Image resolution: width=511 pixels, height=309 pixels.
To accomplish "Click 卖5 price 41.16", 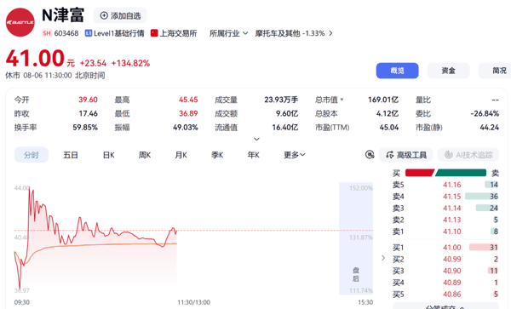I will [452, 185].
